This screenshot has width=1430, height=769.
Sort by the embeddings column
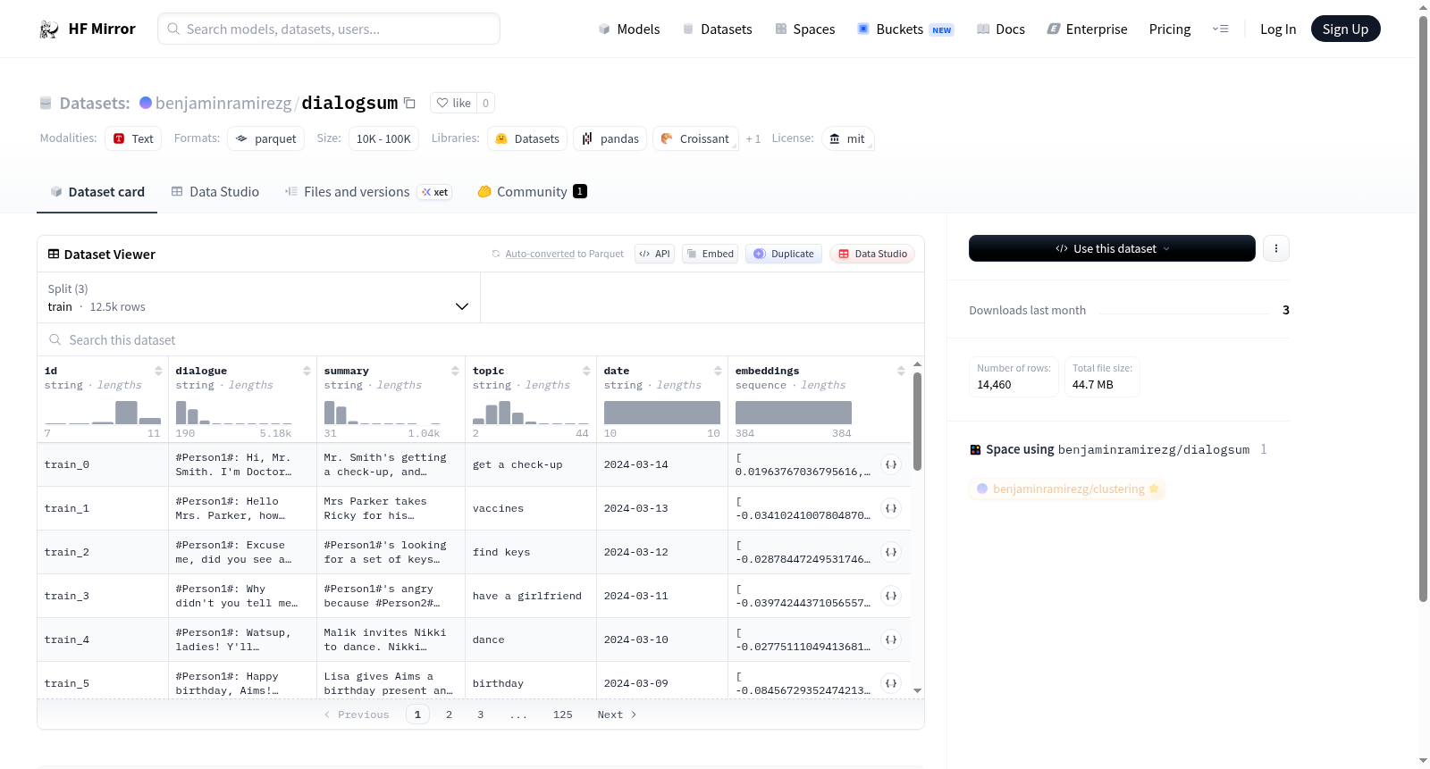coord(901,371)
